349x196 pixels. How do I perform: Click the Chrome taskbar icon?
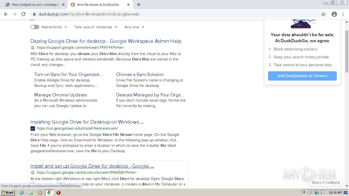point(49,192)
